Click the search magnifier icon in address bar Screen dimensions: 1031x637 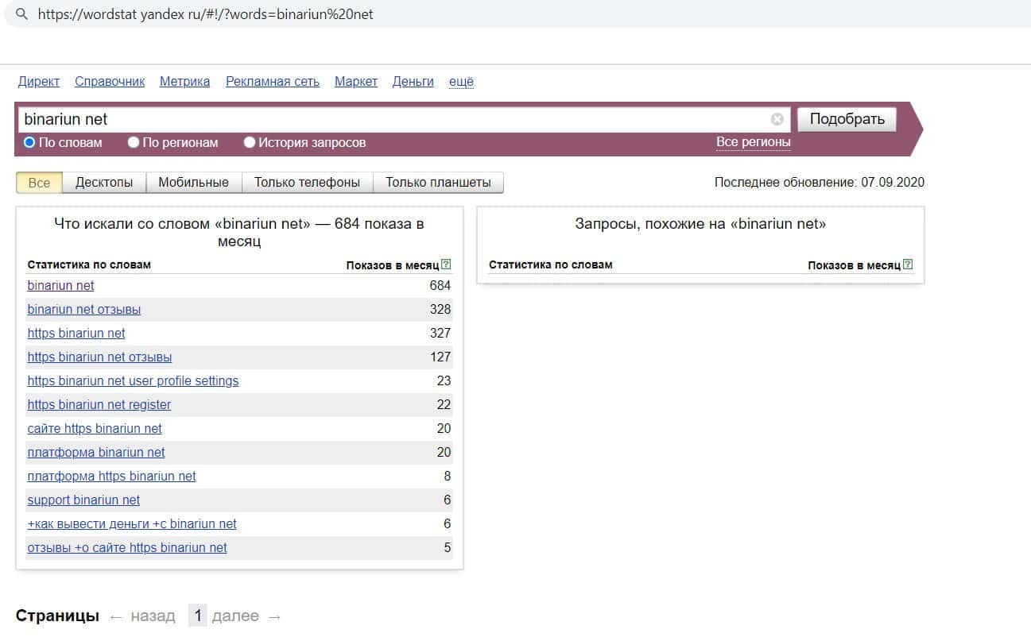[x=21, y=14]
